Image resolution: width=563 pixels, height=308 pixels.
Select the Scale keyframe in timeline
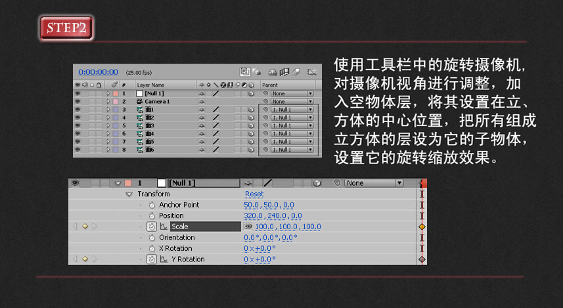[422, 227]
